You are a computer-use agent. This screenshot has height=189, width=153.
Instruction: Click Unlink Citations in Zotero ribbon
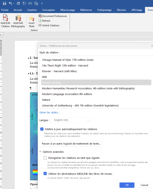coord(49,25)
